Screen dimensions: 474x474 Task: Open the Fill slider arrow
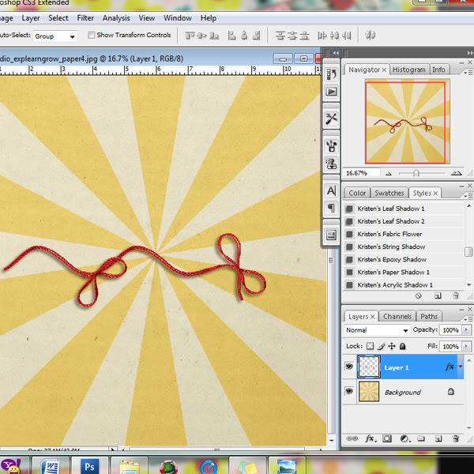click(466, 346)
